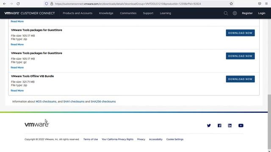
Task: Click Read More under Offline VIB Bundle
Action: pos(17,91)
